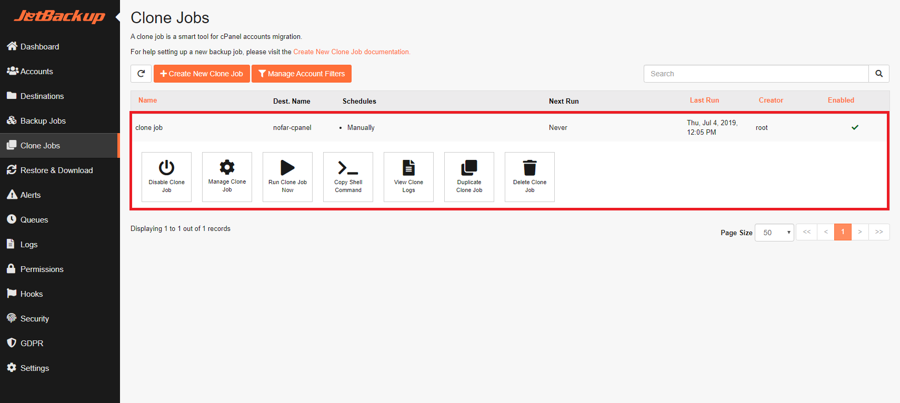
Task: Click the Hooks flag icon
Action: coord(12,293)
